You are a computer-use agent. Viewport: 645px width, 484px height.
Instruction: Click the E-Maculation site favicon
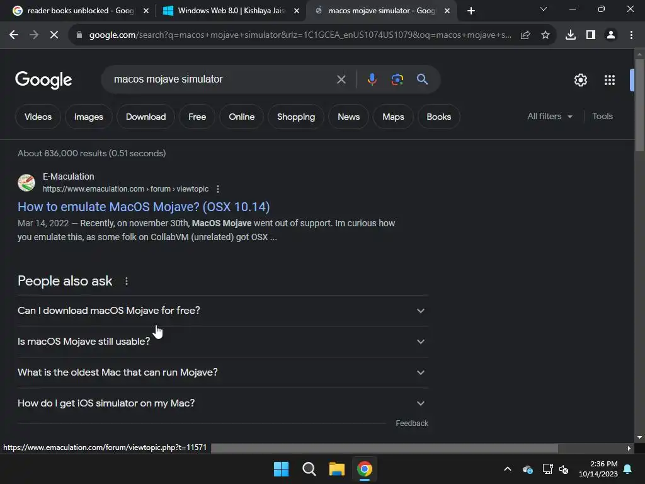tap(26, 183)
